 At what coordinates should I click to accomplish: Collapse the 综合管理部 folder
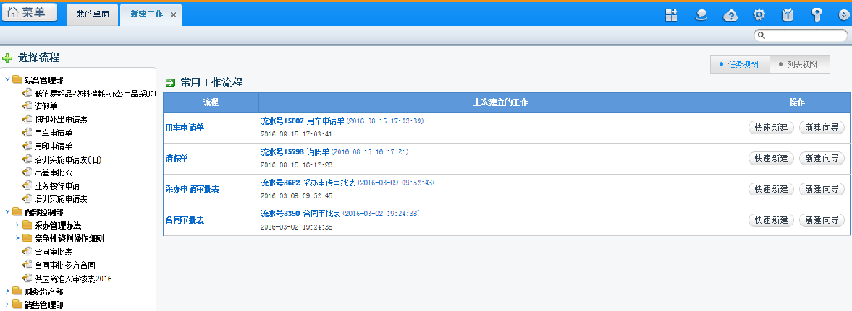pyautogui.click(x=7, y=80)
